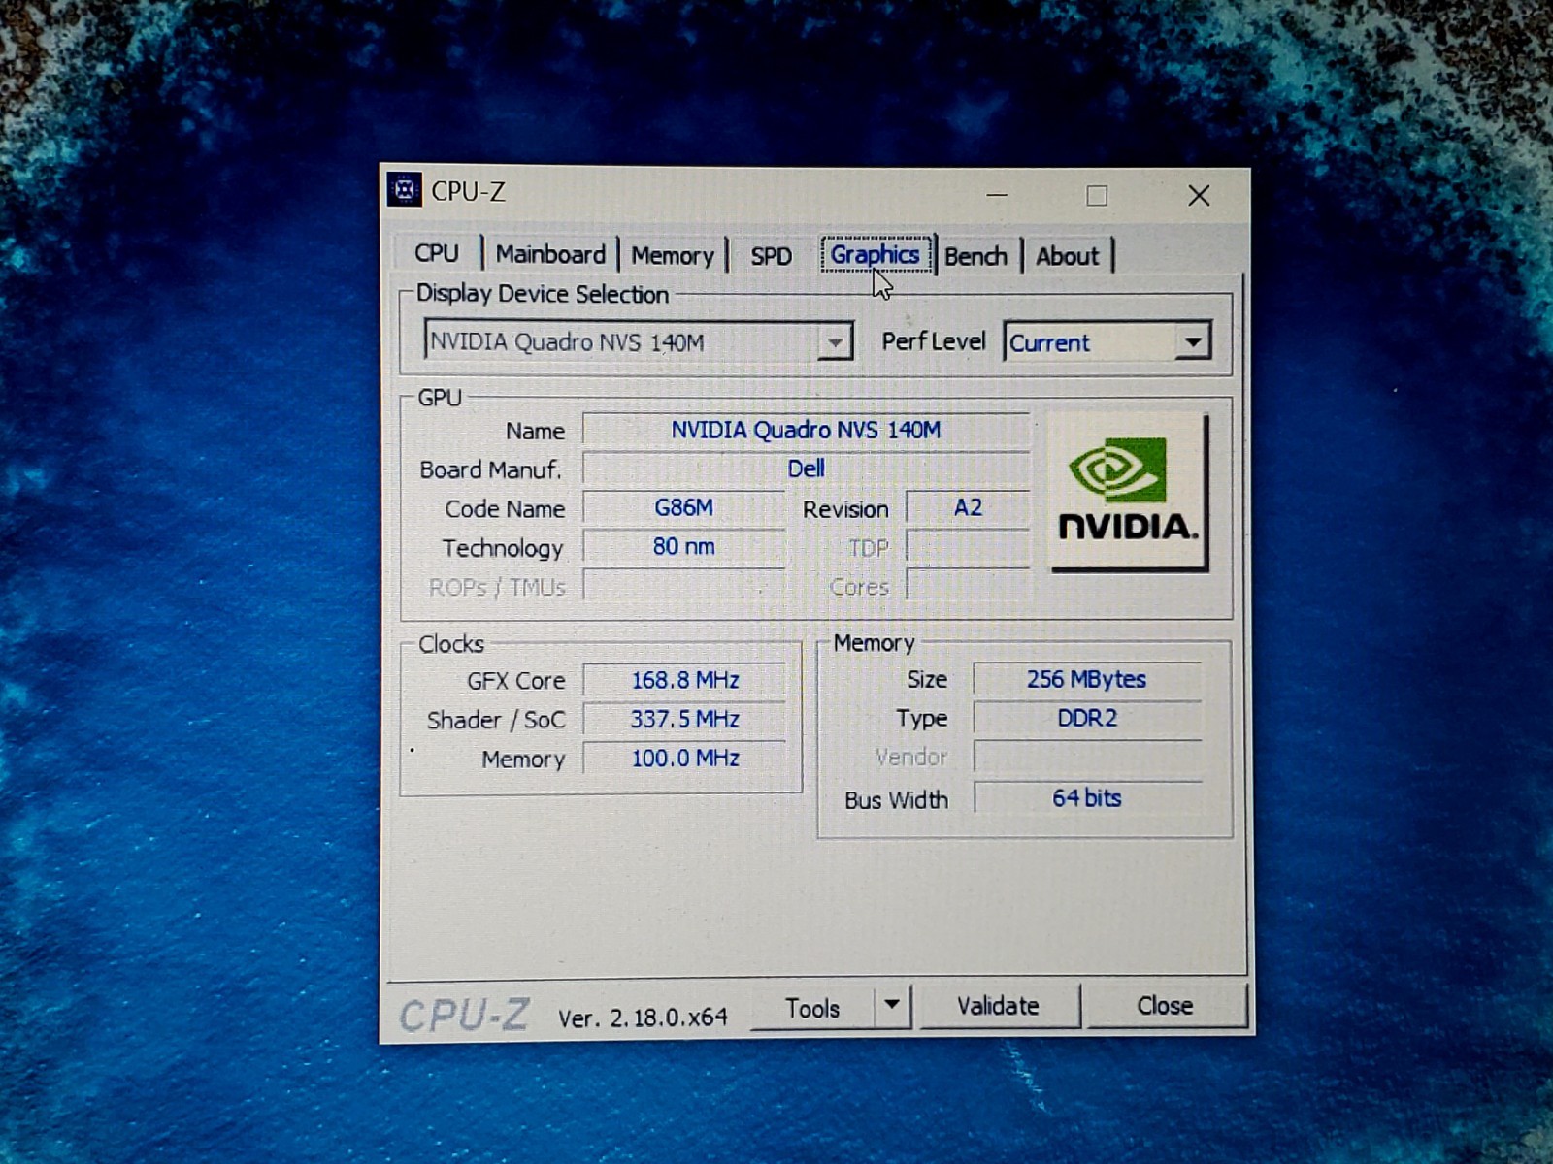Open the Mainboard tab
1553x1164 pixels.
pos(550,254)
